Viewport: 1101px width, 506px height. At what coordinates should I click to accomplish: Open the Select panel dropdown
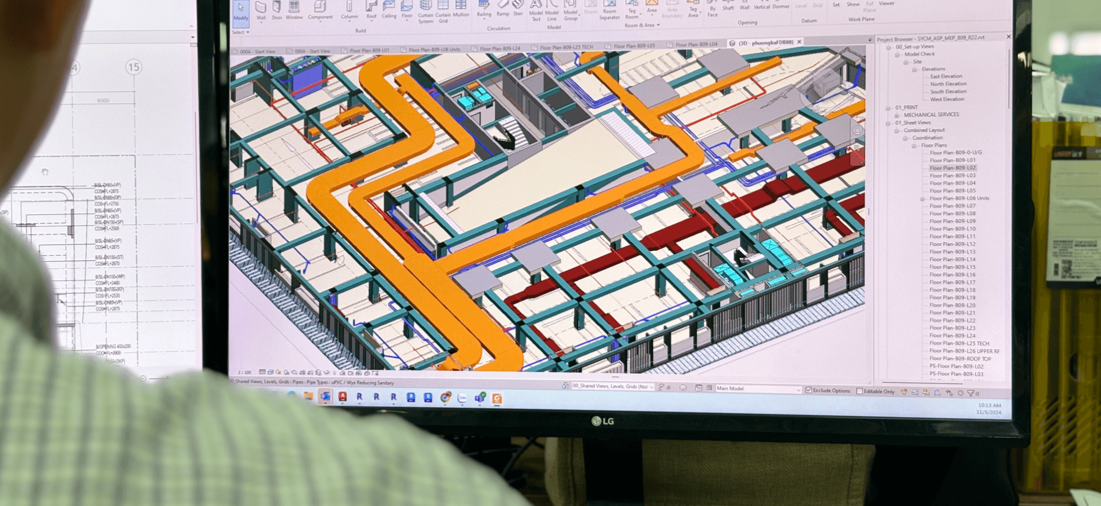(241, 32)
